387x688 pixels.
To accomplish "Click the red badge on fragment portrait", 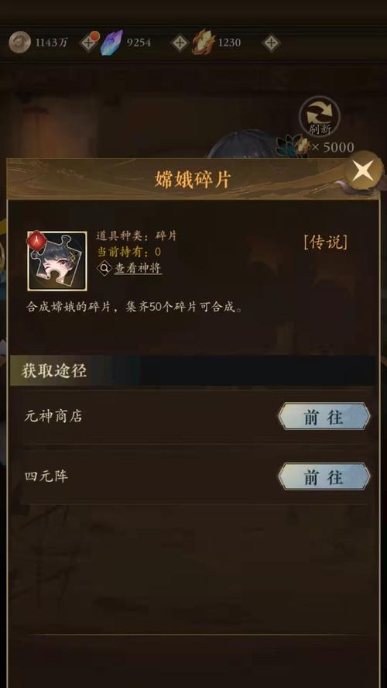I will pyautogui.click(x=36, y=239).
